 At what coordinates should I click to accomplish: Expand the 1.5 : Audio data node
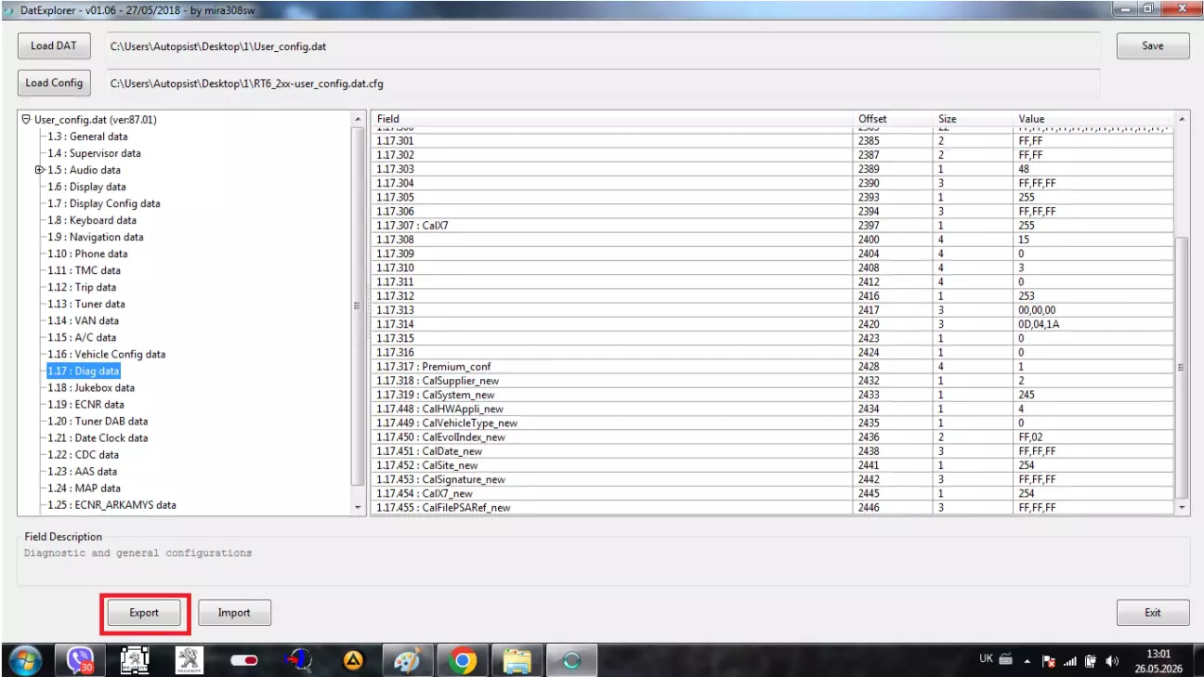(x=39, y=170)
